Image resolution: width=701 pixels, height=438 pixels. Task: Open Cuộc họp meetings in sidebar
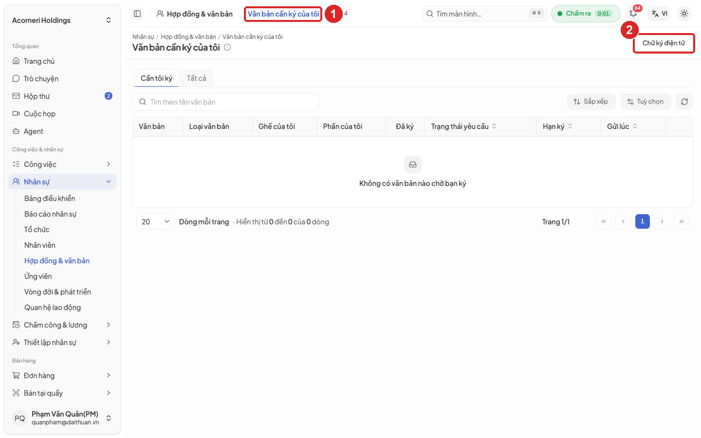click(x=62, y=114)
